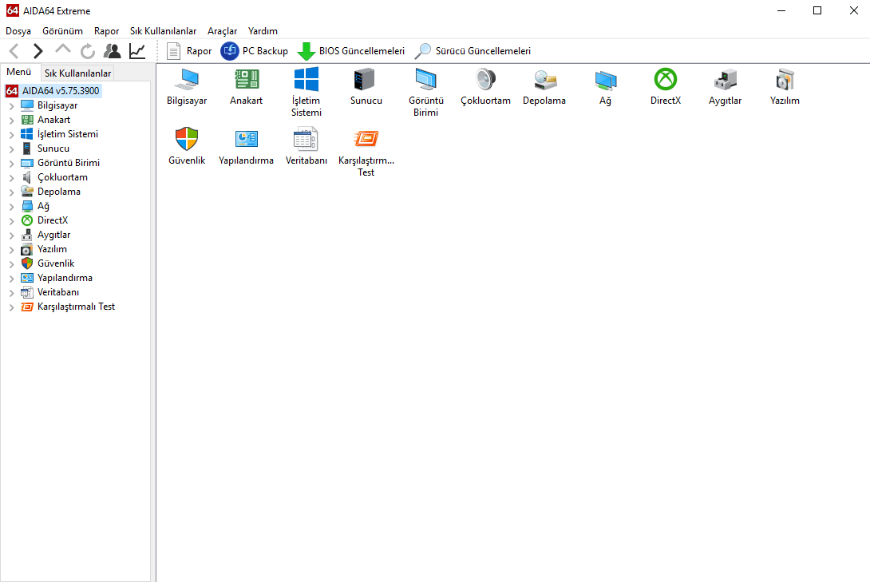Go back with the left arrow toolbar icon
This screenshot has height=582, width=870.
click(14, 51)
